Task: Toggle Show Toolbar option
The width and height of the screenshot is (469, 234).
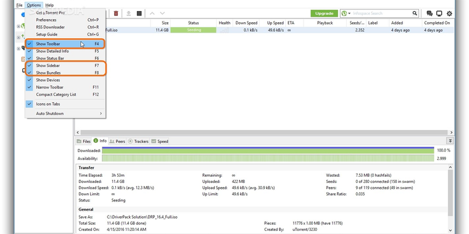Action: pyautogui.click(x=65, y=44)
